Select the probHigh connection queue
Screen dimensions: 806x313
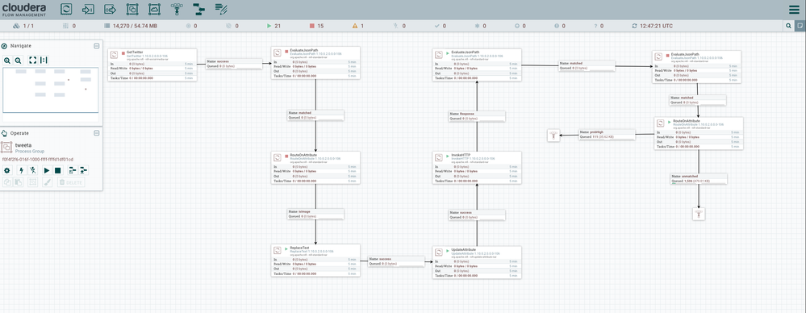[606, 135]
